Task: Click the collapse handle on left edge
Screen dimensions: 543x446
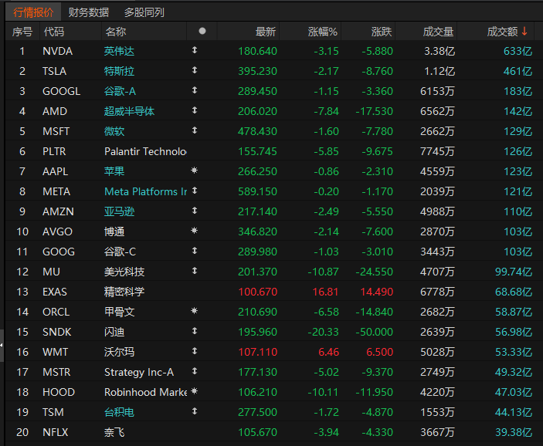Action: tap(2, 346)
